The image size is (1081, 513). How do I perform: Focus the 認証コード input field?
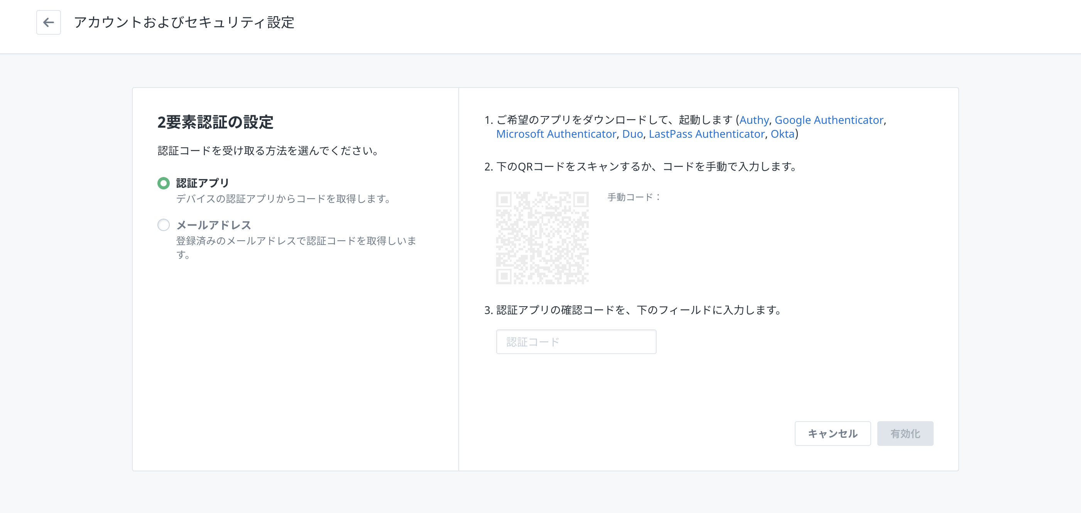[576, 342]
